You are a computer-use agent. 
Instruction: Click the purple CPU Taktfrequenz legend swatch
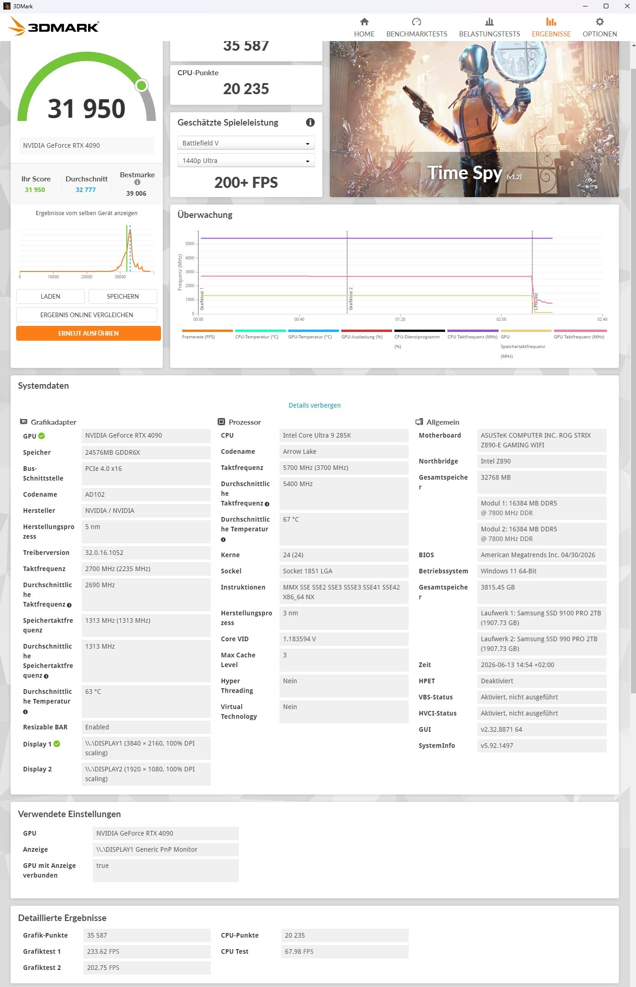pos(473,331)
